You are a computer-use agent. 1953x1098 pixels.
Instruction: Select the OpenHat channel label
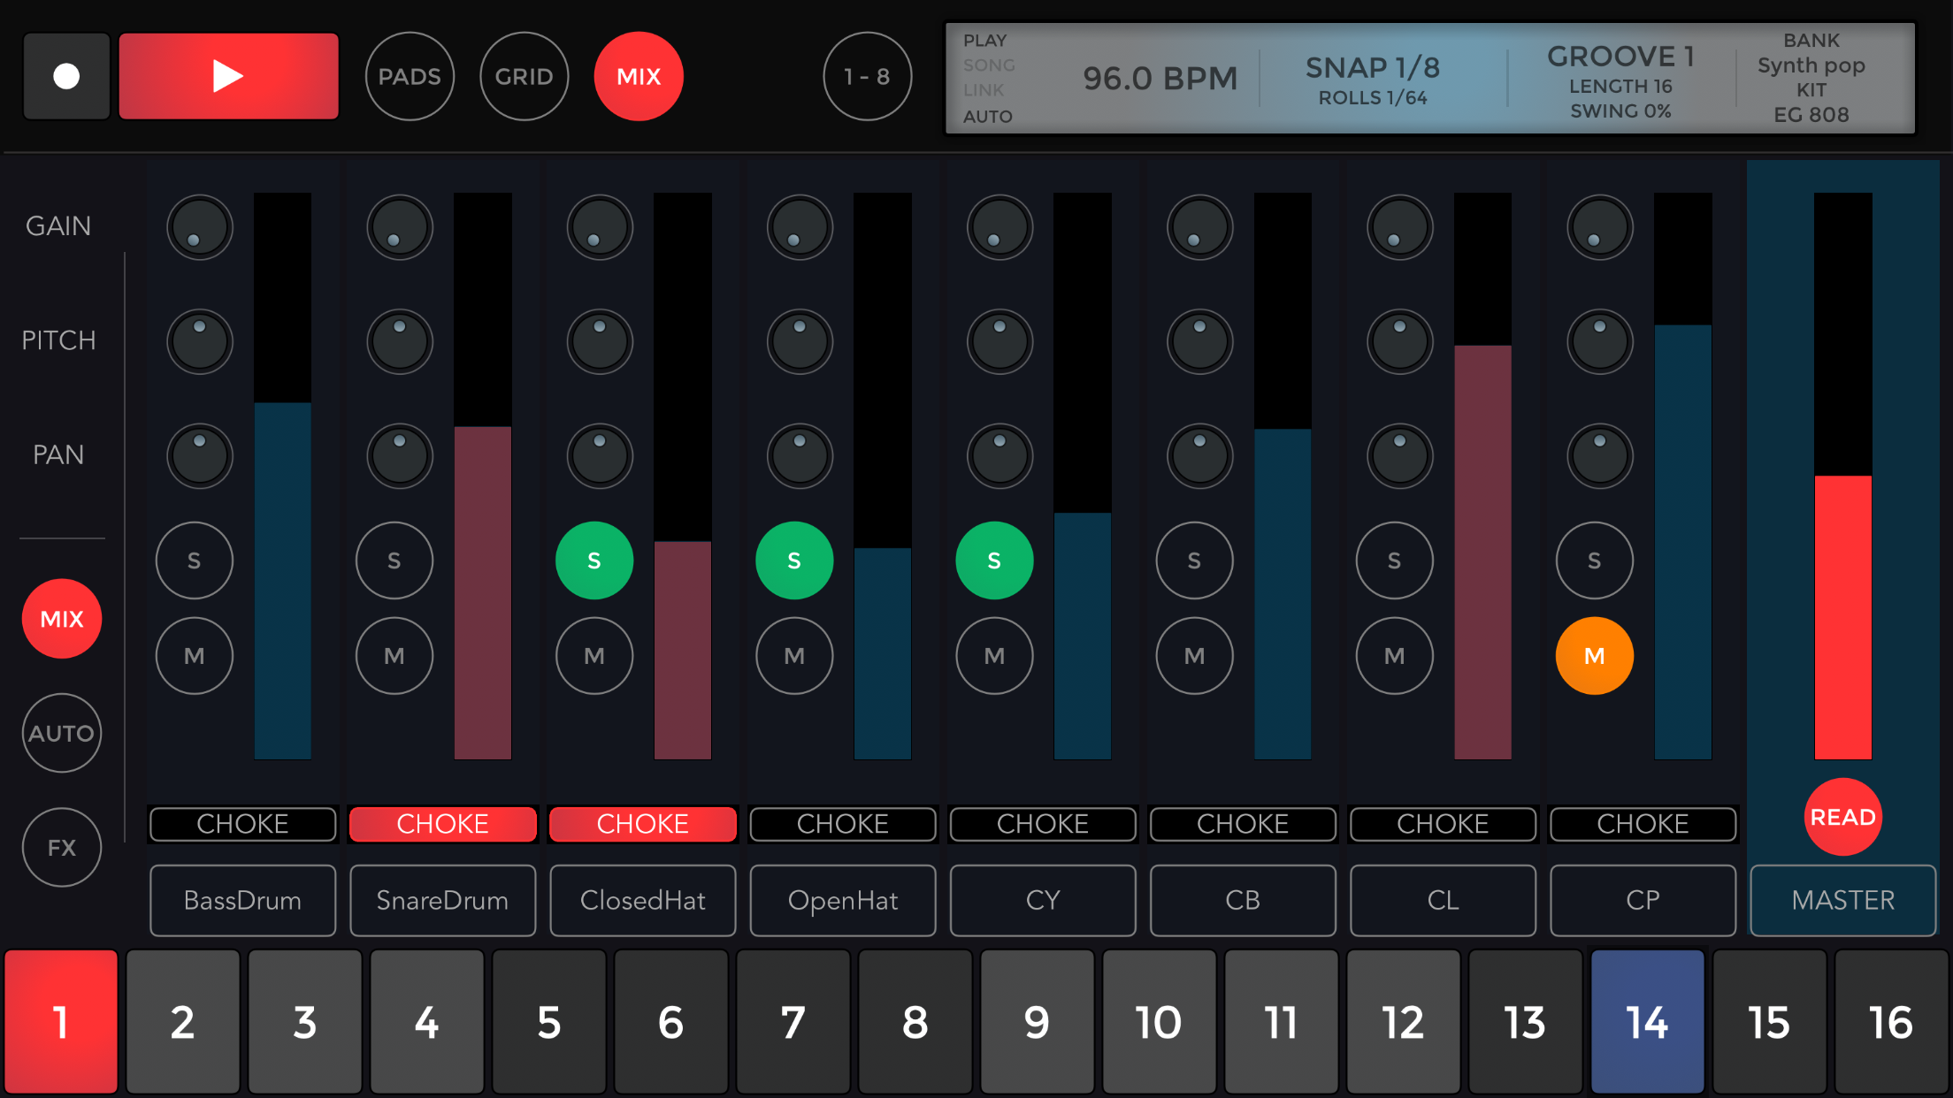coord(842,900)
